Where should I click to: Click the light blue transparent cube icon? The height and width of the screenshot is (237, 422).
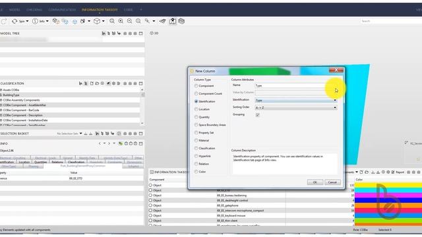[x=75, y=22]
